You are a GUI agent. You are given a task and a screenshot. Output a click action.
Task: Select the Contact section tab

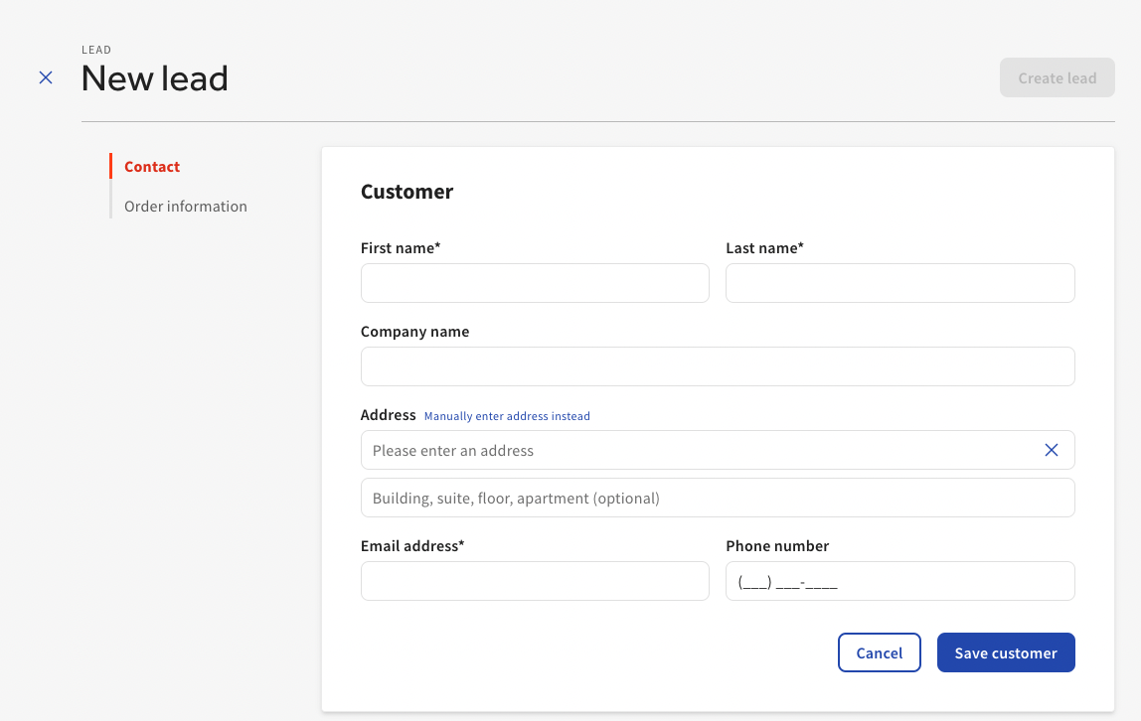point(152,167)
